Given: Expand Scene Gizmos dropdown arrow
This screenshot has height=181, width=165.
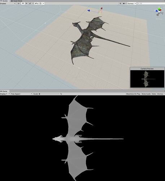Looking at the screenshot, I should pos(135,4).
